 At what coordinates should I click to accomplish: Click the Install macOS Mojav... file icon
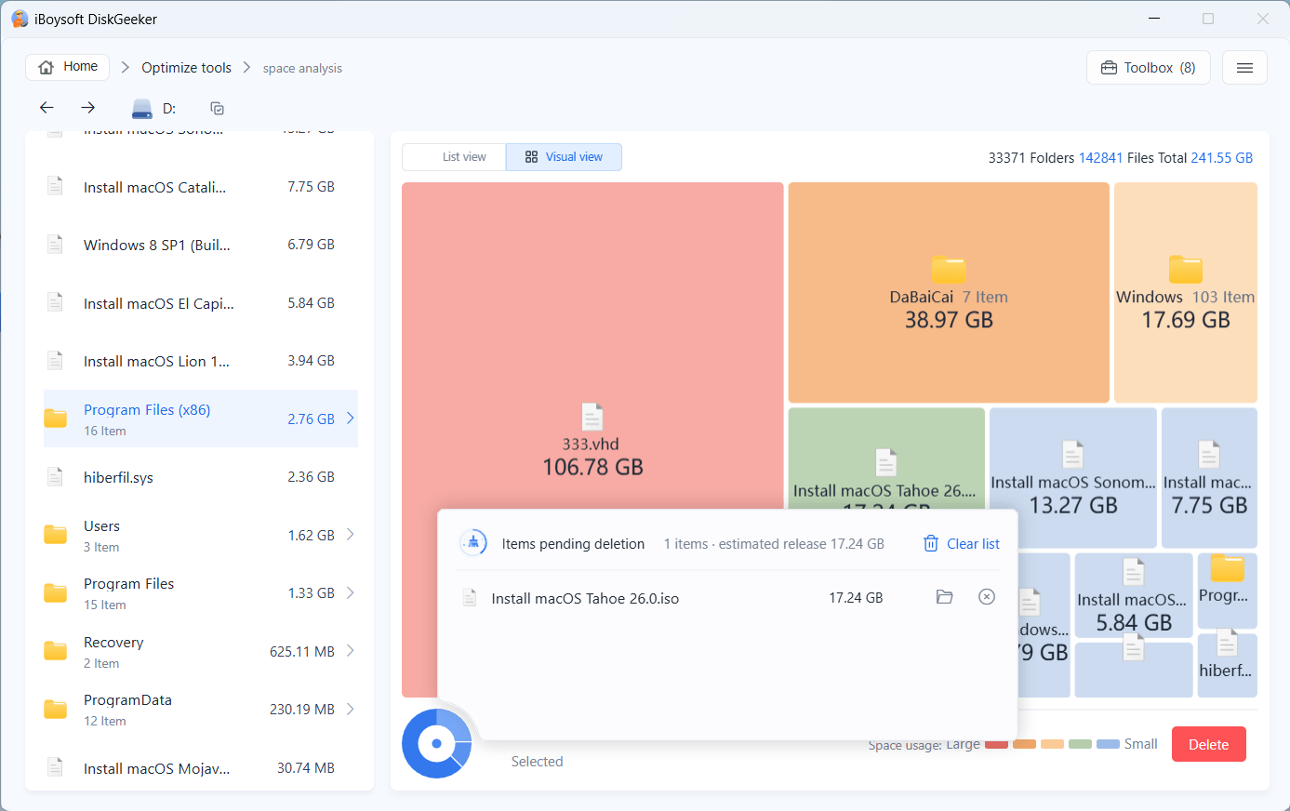(55, 767)
